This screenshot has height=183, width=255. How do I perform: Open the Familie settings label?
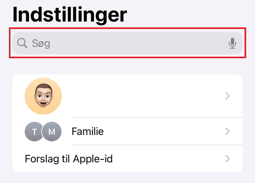click(87, 132)
